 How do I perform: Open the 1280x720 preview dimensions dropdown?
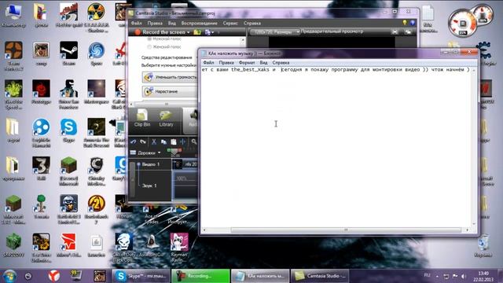275,32
